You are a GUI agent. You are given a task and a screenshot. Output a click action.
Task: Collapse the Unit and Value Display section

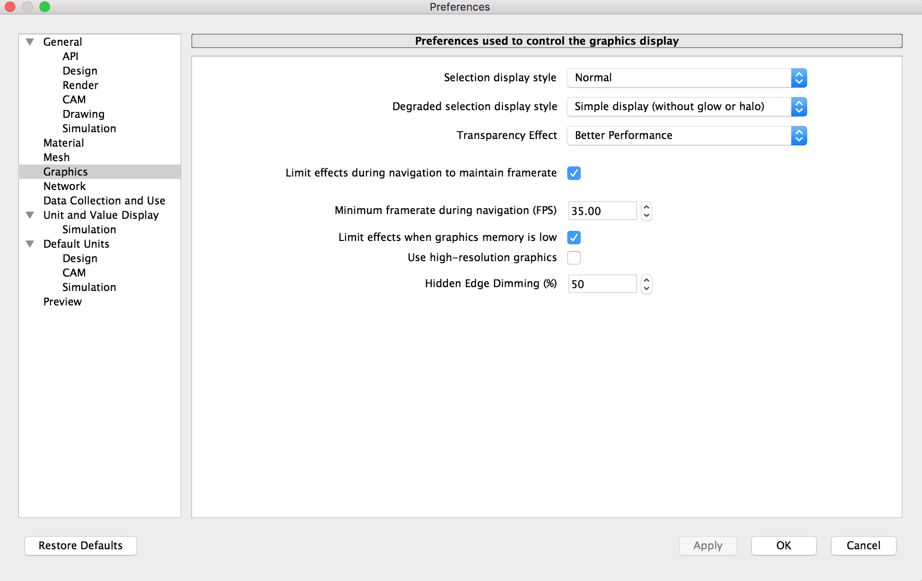(30, 215)
